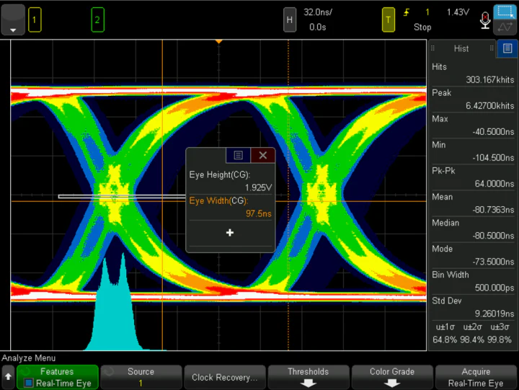The height and width of the screenshot is (390, 519).
Task: Select channel 1 button
Action: click(35, 20)
